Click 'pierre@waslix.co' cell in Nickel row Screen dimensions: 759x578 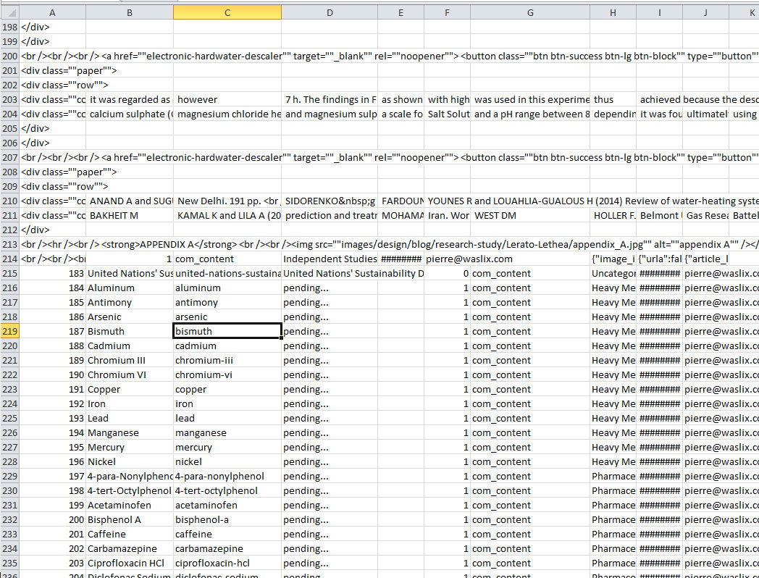705,462
